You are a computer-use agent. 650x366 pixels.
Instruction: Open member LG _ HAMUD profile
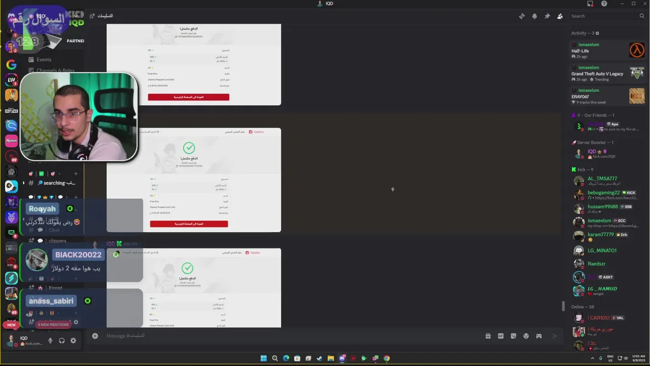pyautogui.click(x=607, y=290)
